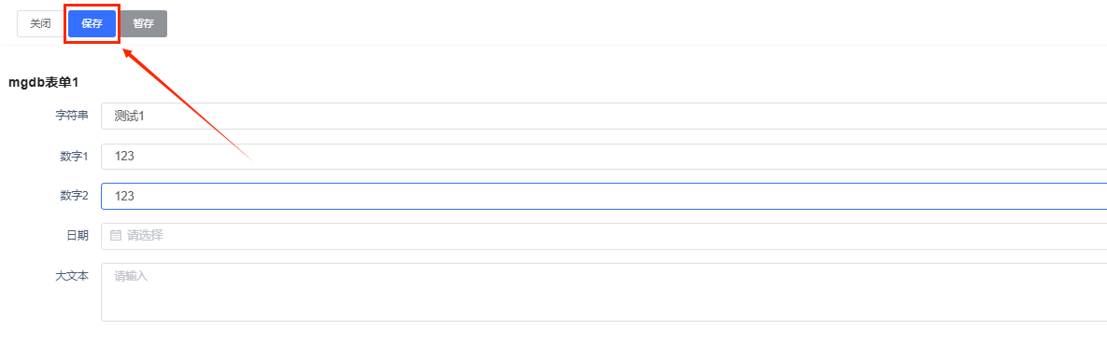Click the 请输入 placeholder text
1107x358 pixels.
click(x=131, y=276)
